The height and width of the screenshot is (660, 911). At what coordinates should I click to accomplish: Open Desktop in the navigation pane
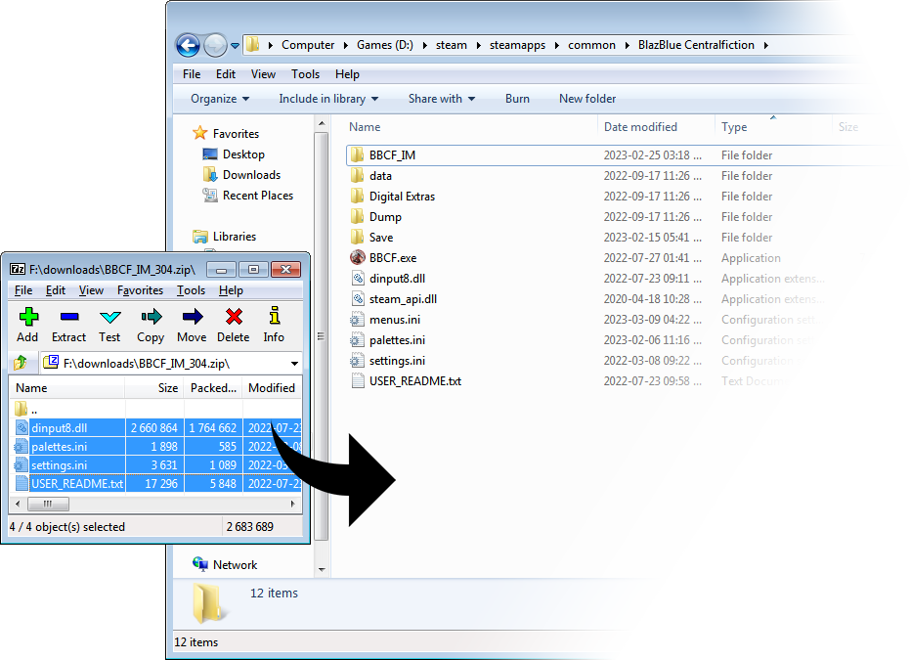click(242, 154)
